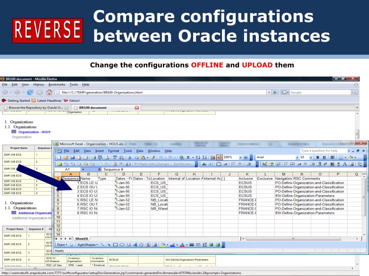
Task: Apply Bold formatting in Excel
Action: click(318, 157)
